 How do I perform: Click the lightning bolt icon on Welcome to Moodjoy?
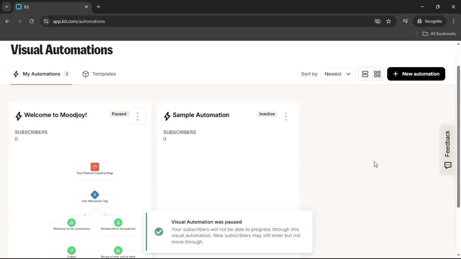19,116
